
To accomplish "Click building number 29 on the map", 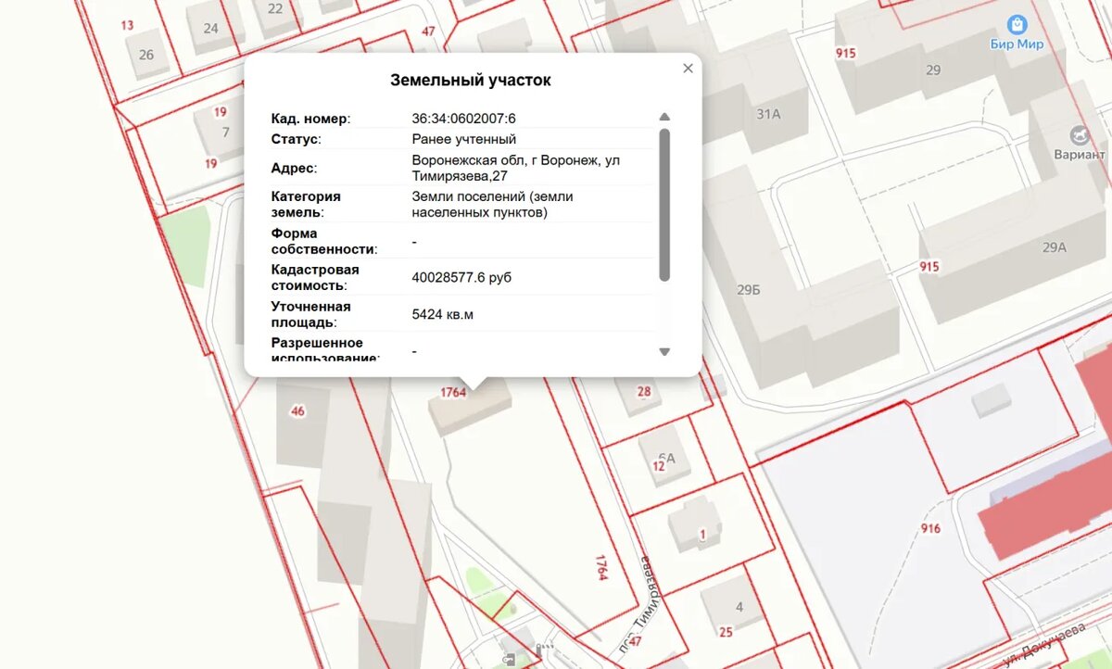I will pyautogui.click(x=933, y=70).
